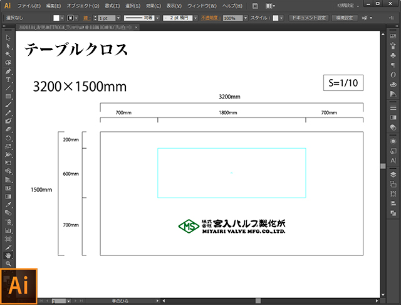
Task: Open the 均等 stroke profile dropdown
Action: 157,18
